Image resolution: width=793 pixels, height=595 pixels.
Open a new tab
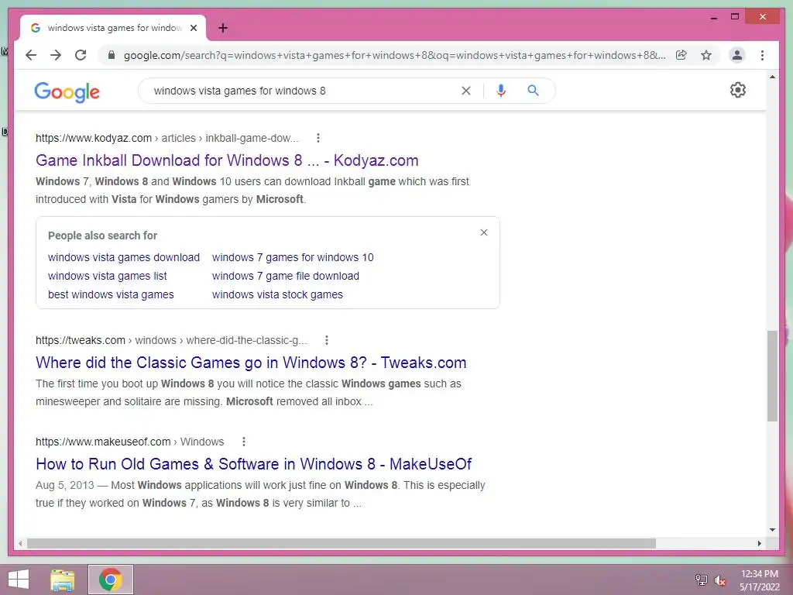tap(223, 28)
